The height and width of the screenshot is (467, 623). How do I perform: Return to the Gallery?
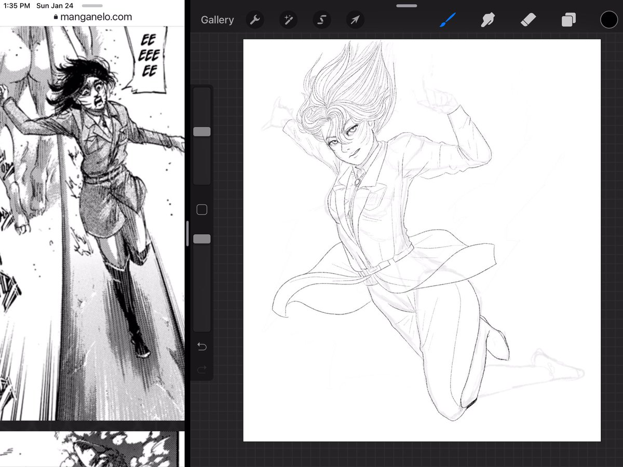point(217,20)
